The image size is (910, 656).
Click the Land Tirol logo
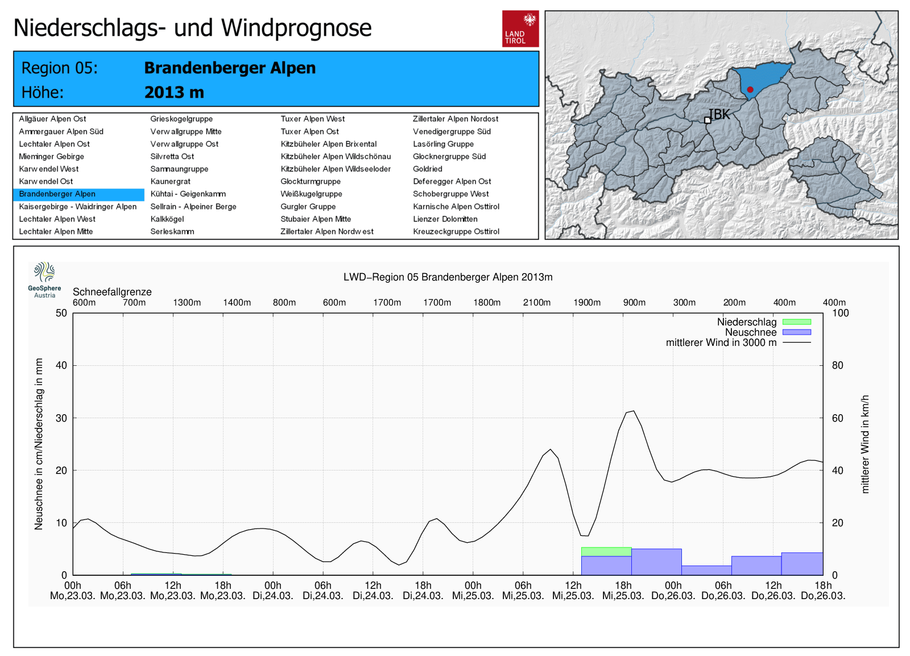point(520,28)
